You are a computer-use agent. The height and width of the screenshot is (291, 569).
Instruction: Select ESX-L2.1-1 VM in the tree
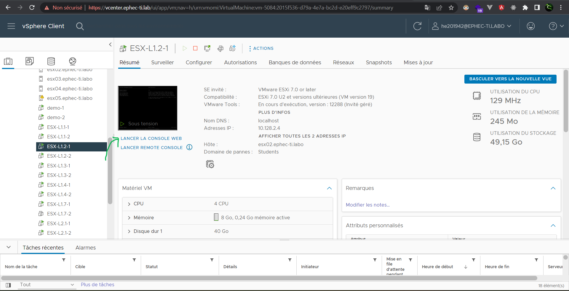[58, 223]
